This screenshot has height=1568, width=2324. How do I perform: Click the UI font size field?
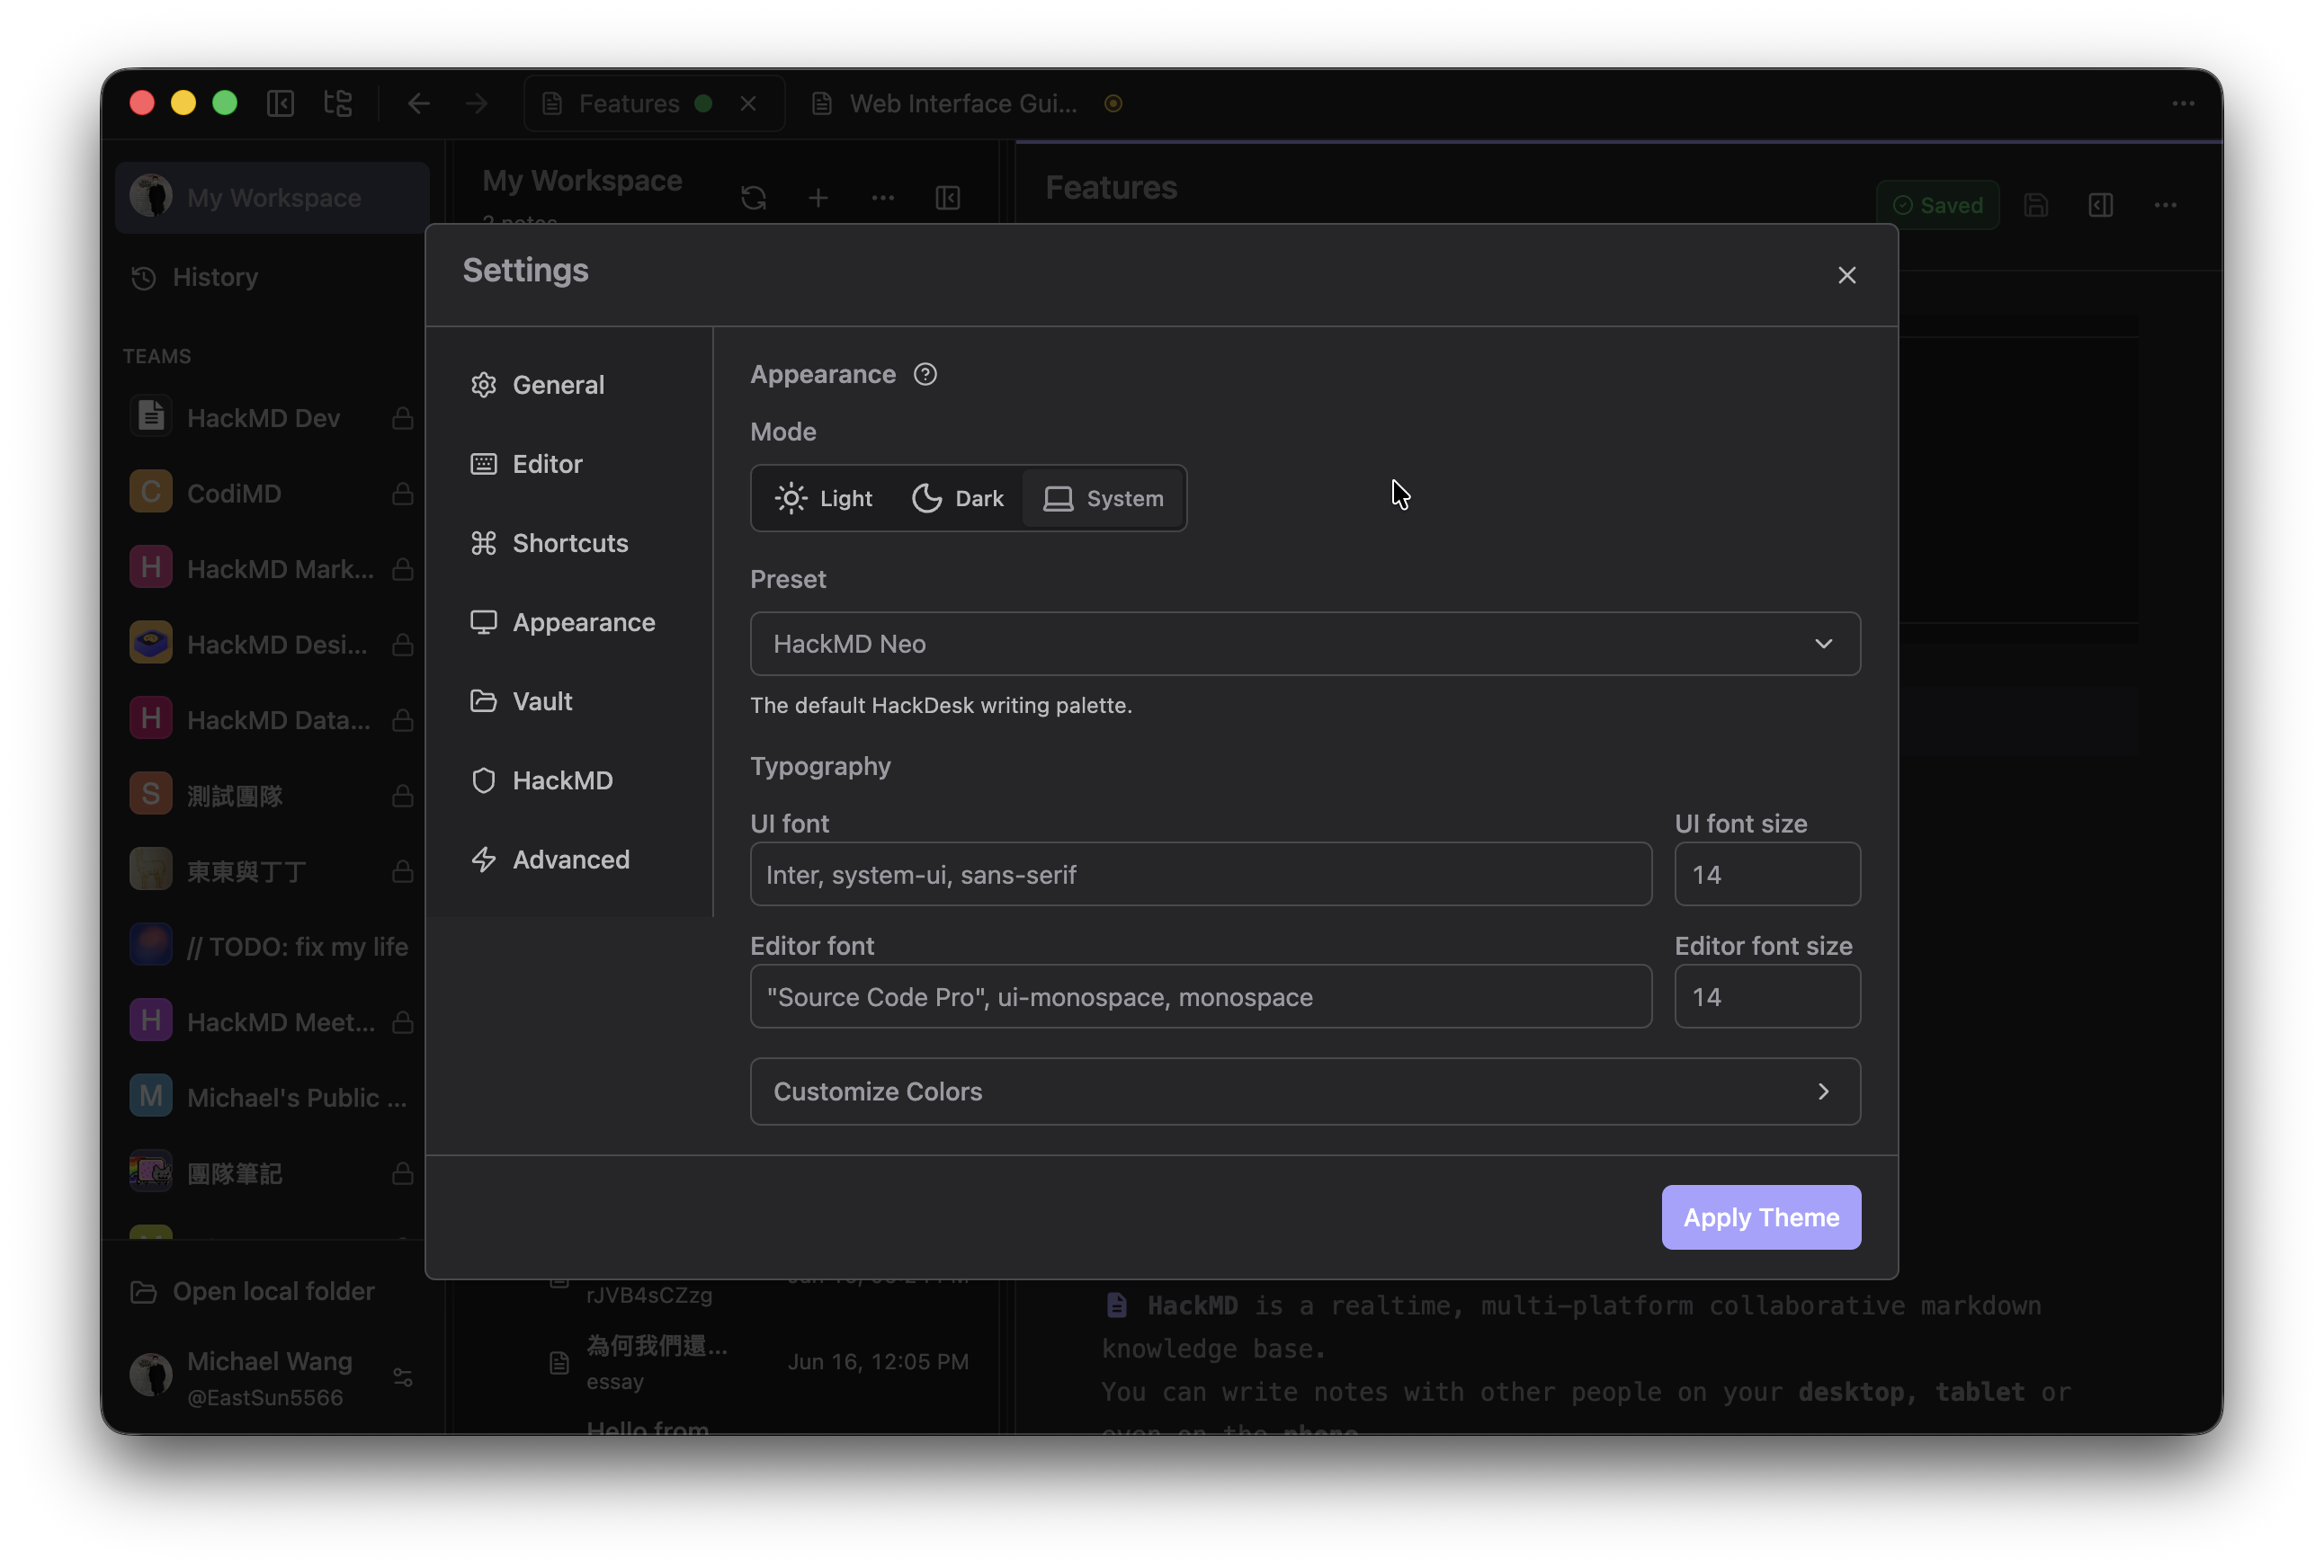pyautogui.click(x=1767, y=875)
